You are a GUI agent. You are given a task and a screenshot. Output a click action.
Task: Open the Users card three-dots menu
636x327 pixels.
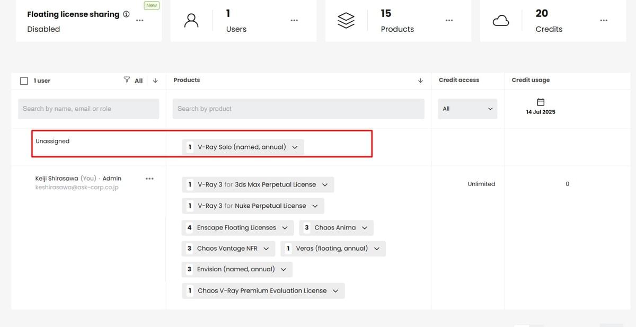point(294,21)
